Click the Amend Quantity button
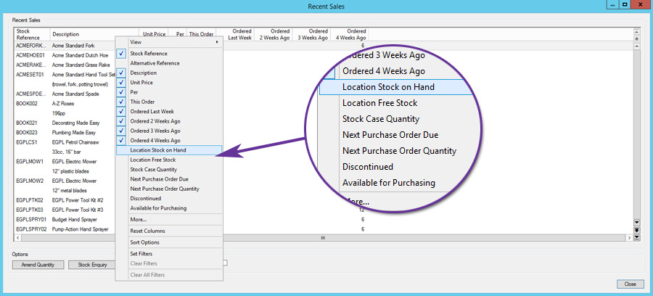Image resolution: width=653 pixels, height=296 pixels. pyautogui.click(x=38, y=265)
